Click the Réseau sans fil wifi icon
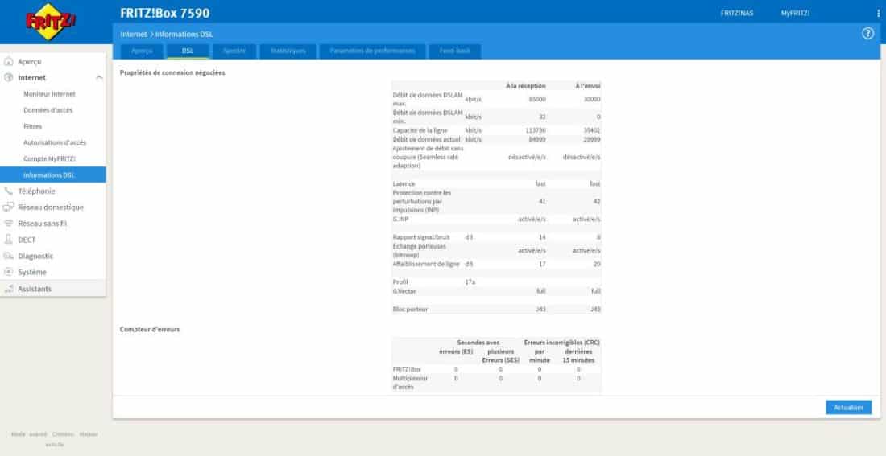 [9, 224]
